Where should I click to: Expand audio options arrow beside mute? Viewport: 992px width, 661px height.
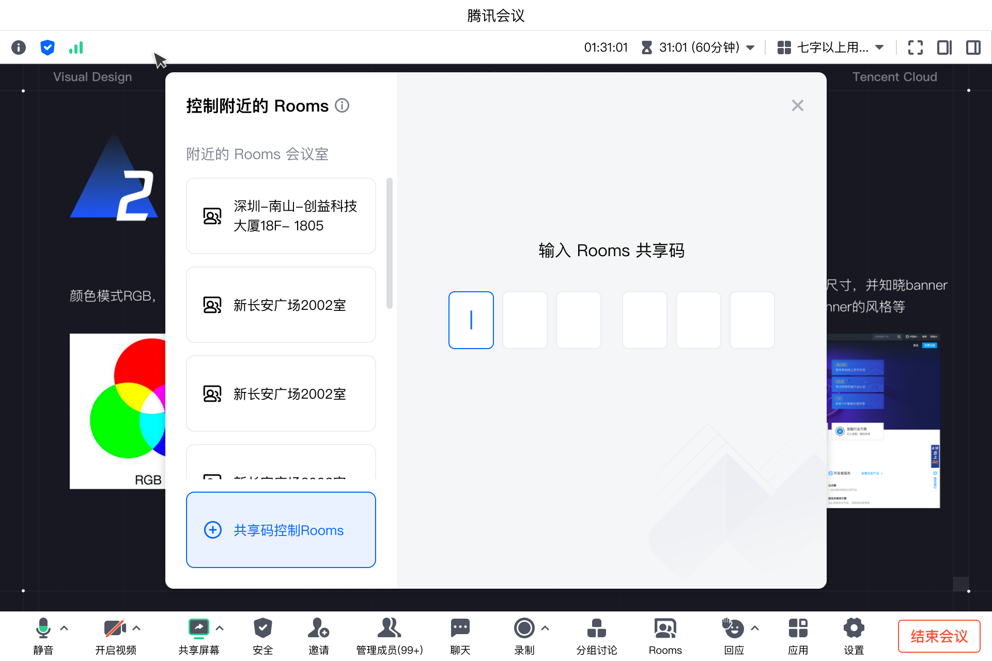[64, 628]
